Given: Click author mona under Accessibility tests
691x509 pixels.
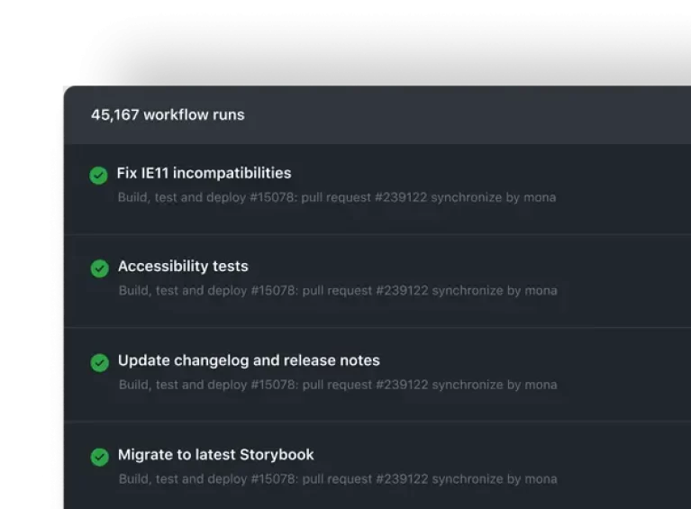Looking at the screenshot, I should point(541,291).
